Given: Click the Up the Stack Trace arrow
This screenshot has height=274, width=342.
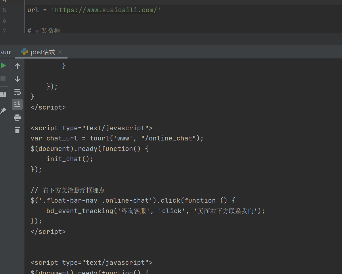Looking at the screenshot, I should [x=17, y=66].
